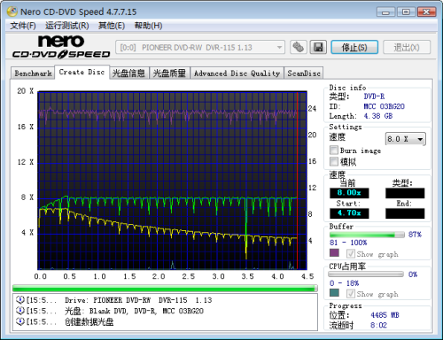Click the save floppy disk icon
The height and width of the screenshot is (340, 443).
318,47
